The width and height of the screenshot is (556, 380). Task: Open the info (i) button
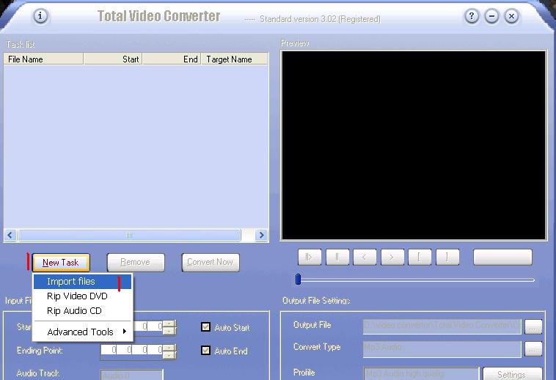click(x=40, y=16)
